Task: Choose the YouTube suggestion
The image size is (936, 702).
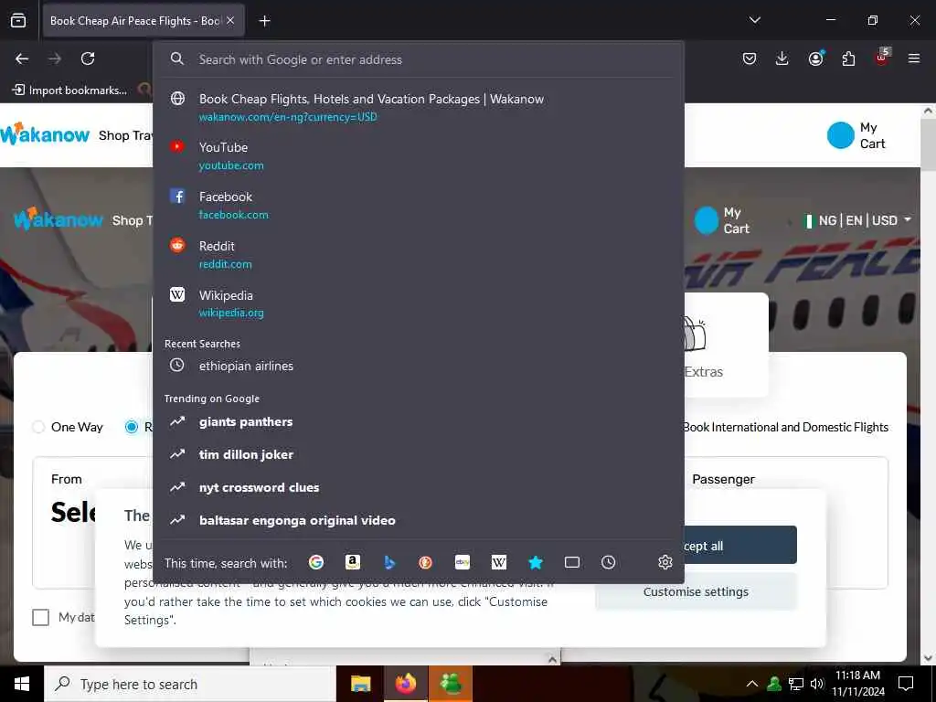Action: (x=419, y=155)
